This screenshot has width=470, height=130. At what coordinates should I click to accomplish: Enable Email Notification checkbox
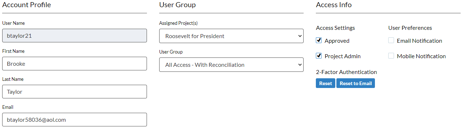point(391,41)
